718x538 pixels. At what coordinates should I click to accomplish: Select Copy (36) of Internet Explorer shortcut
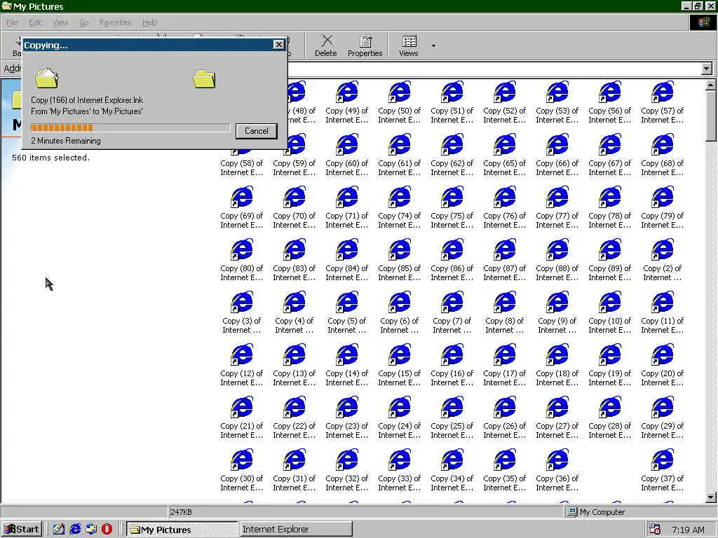coord(557,471)
